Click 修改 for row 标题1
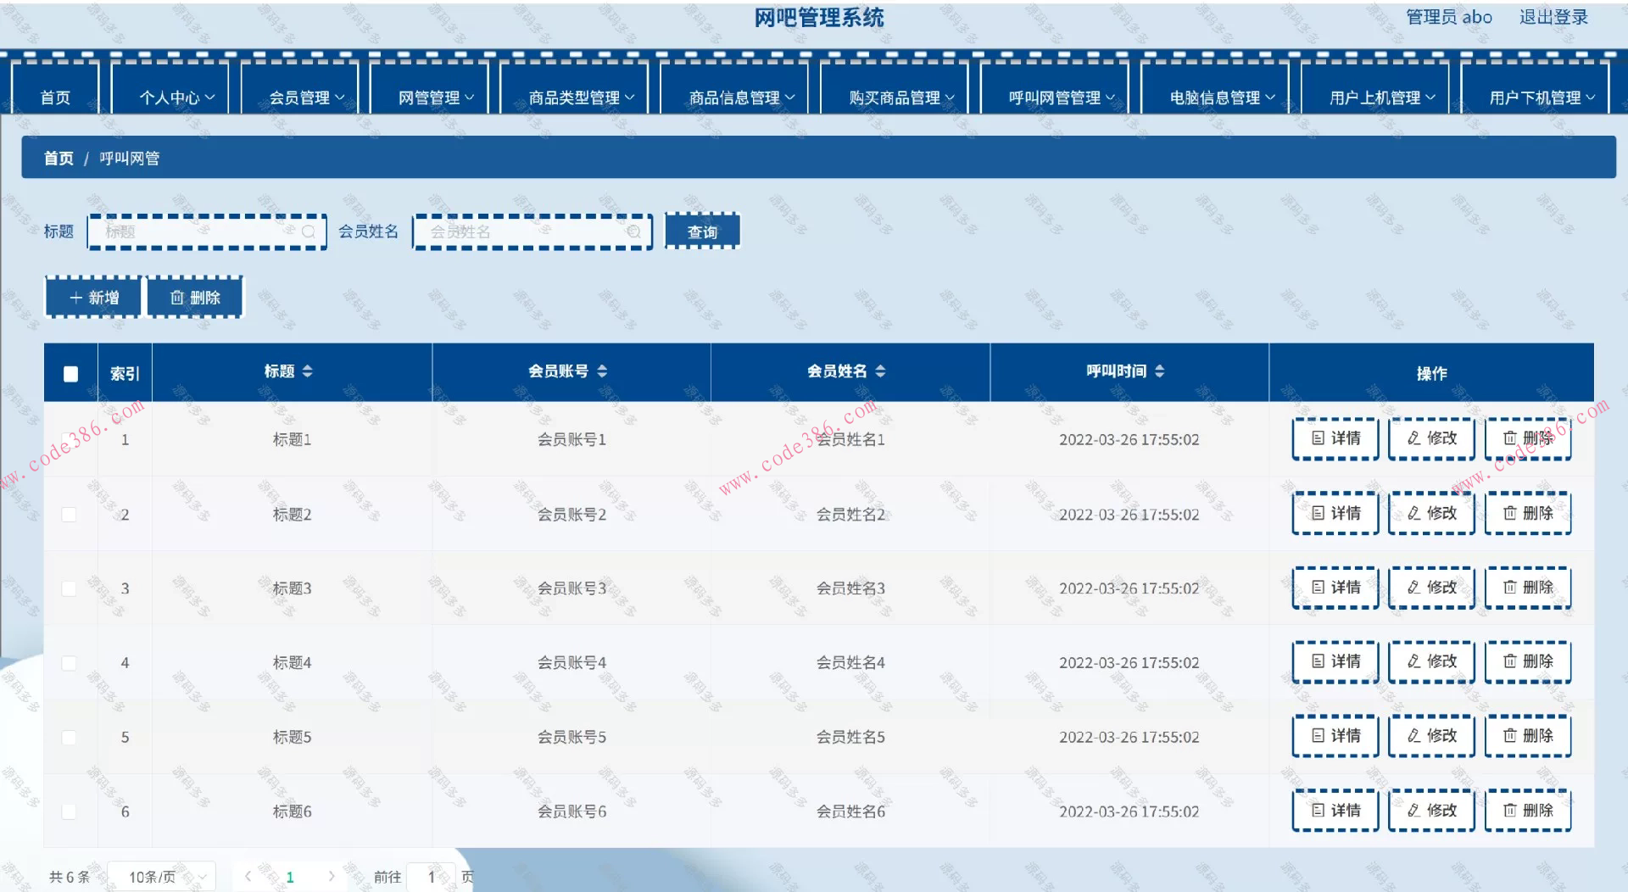 click(x=1431, y=438)
